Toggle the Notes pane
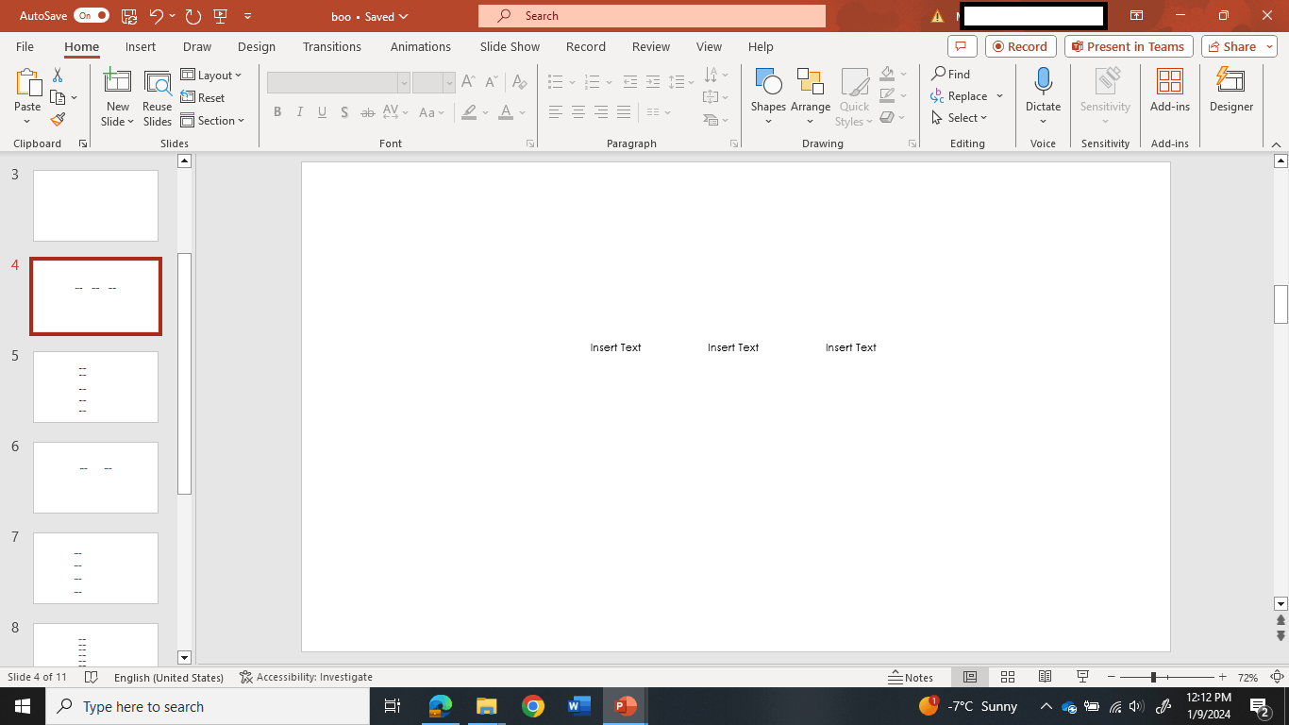This screenshot has height=725, width=1289. [x=911, y=677]
